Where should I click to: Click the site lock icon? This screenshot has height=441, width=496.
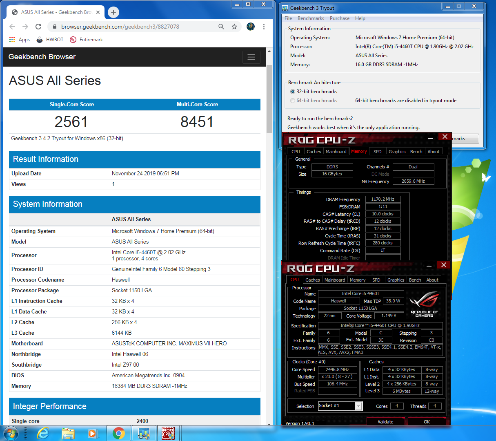coord(54,27)
